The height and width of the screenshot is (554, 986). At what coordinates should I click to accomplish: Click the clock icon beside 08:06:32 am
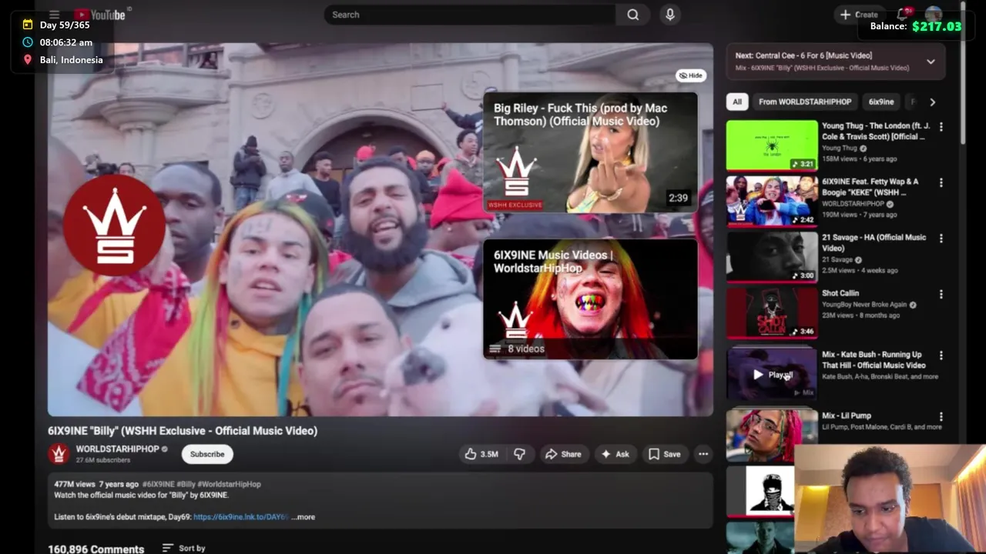pyautogui.click(x=28, y=42)
